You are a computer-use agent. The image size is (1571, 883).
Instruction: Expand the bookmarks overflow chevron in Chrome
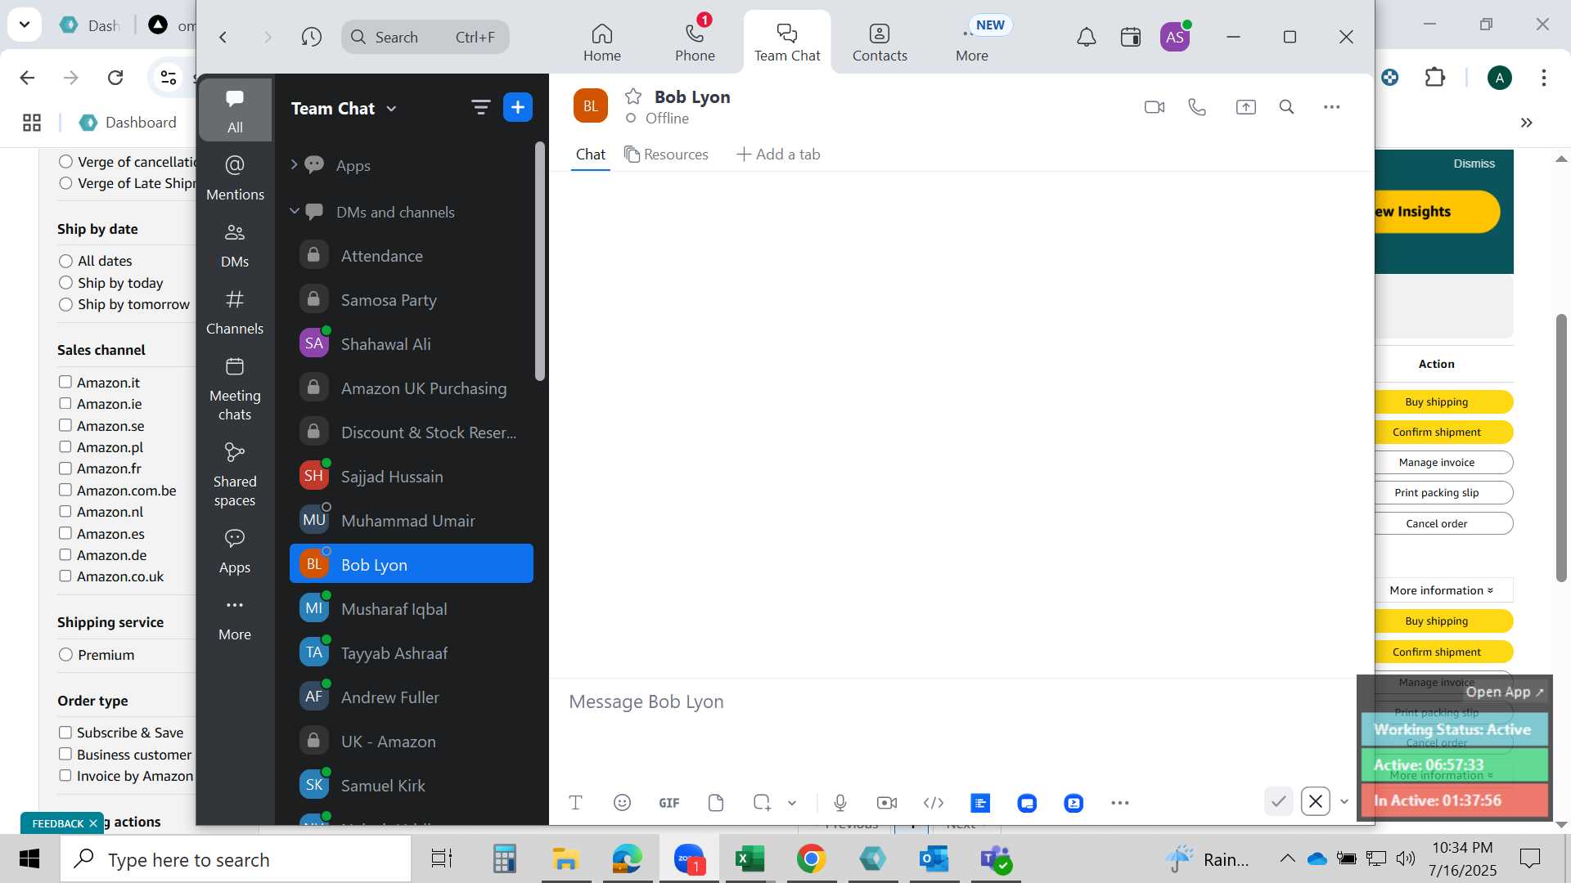(x=1526, y=123)
